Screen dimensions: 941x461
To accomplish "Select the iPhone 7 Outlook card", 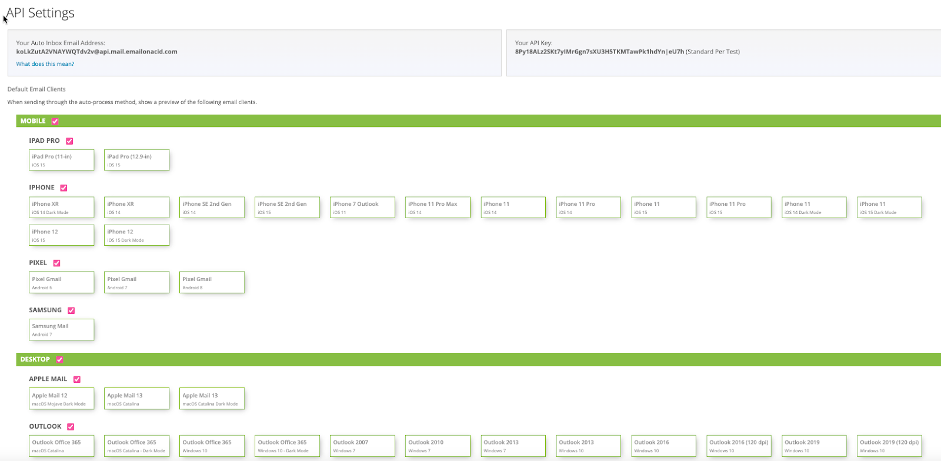I will [x=363, y=208].
